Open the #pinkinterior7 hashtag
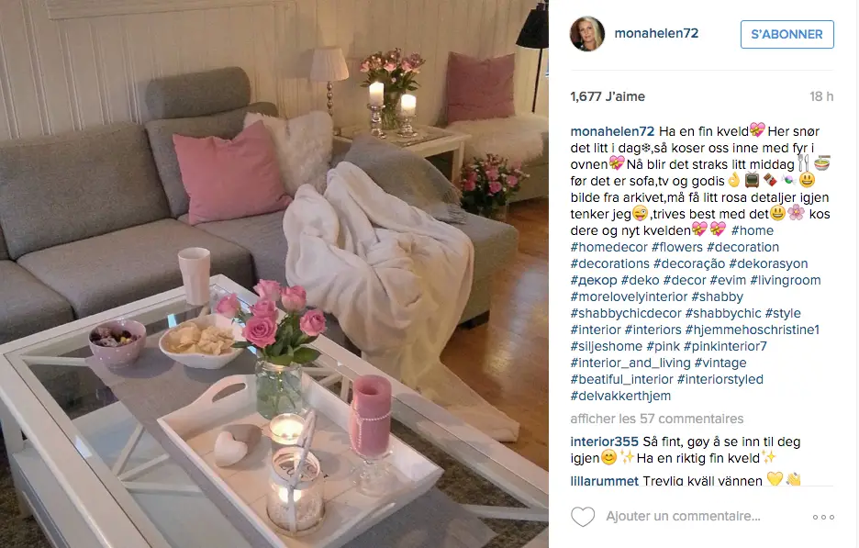 pyautogui.click(x=725, y=346)
